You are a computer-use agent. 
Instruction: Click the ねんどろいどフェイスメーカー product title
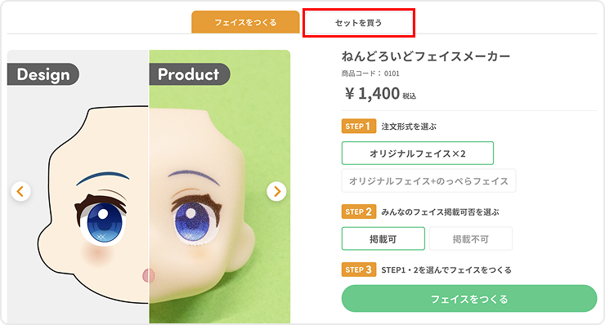pos(426,56)
